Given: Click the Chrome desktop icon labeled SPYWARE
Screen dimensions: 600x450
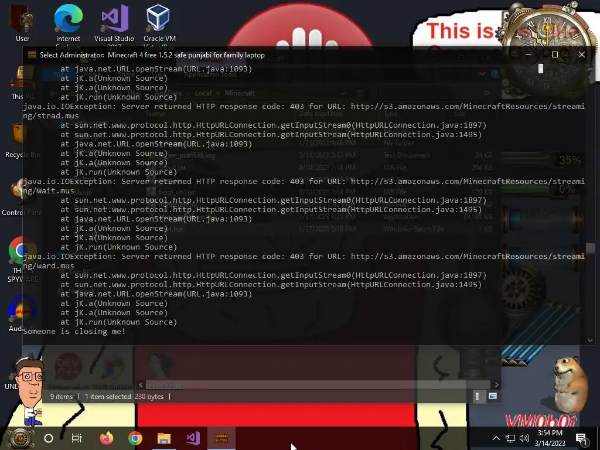Looking at the screenshot, I should [22, 260].
